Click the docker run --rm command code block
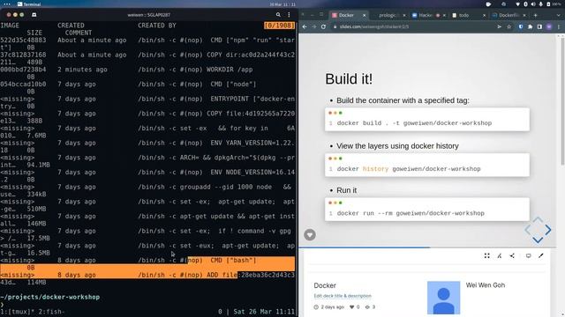Viewport: 565px width, 317px height. tap(427, 210)
